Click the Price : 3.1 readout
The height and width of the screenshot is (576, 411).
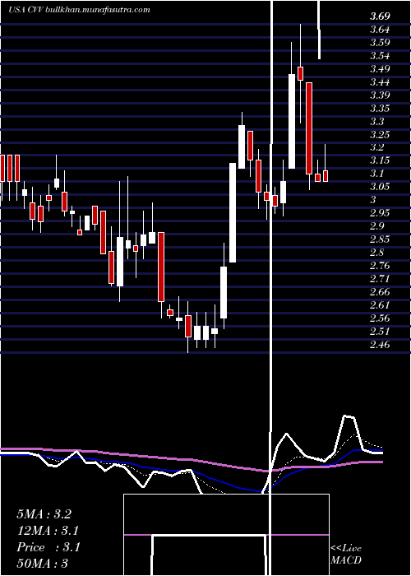click(x=48, y=547)
